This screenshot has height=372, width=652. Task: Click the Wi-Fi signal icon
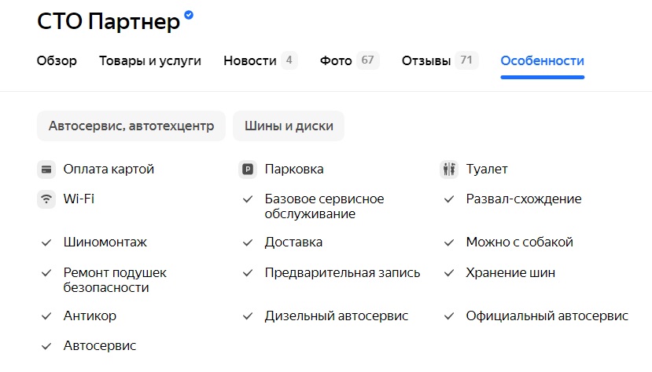click(46, 199)
